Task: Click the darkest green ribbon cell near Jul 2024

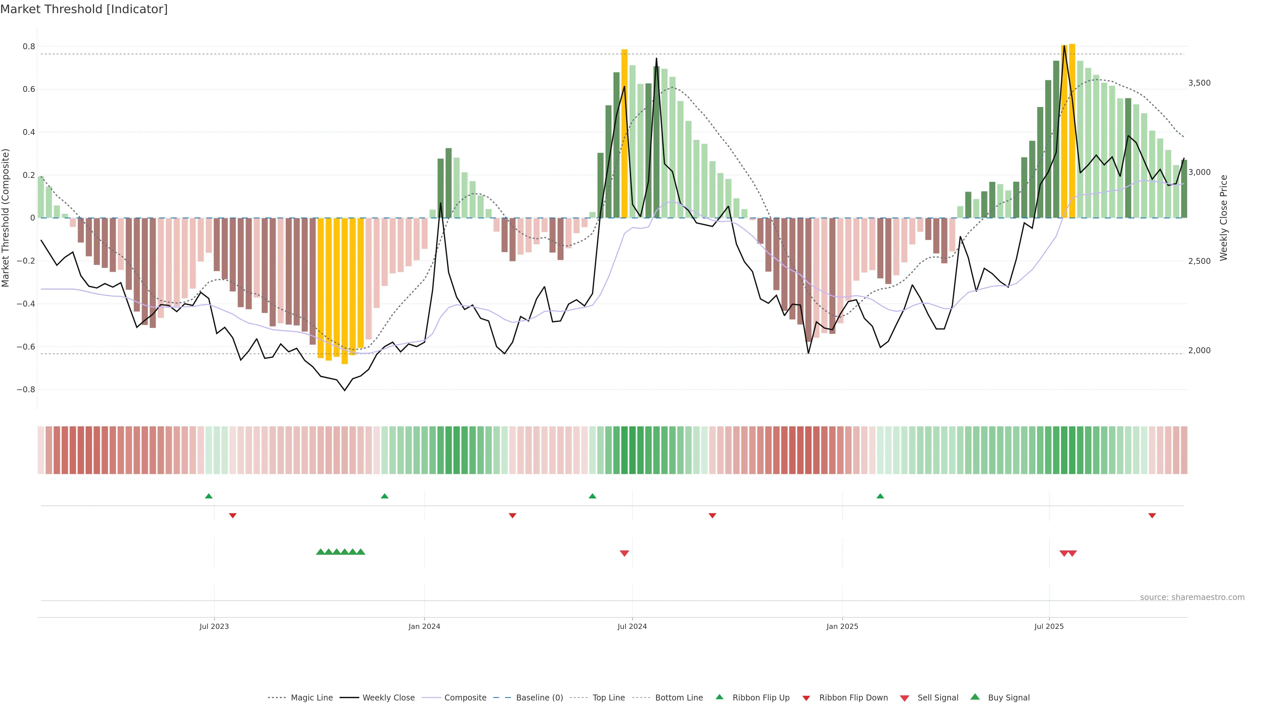Action: coord(632,450)
